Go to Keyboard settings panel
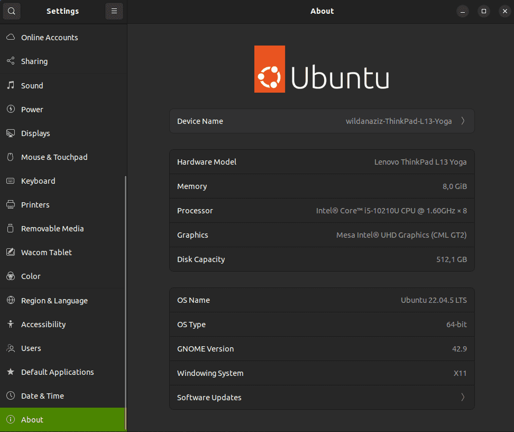The width and height of the screenshot is (514, 432). click(38, 181)
